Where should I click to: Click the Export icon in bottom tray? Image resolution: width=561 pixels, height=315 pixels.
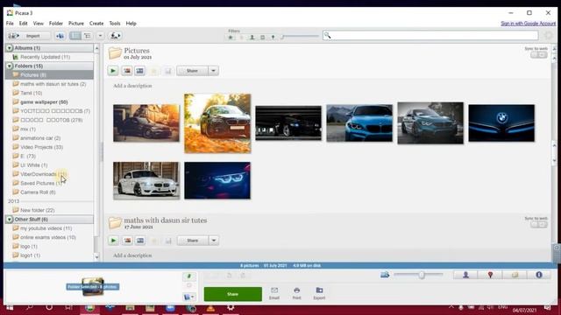[x=319, y=293]
